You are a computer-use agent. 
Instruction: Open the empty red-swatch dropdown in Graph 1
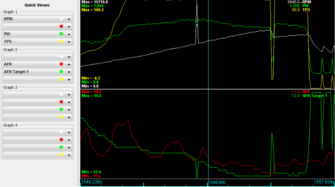tap(68, 26)
